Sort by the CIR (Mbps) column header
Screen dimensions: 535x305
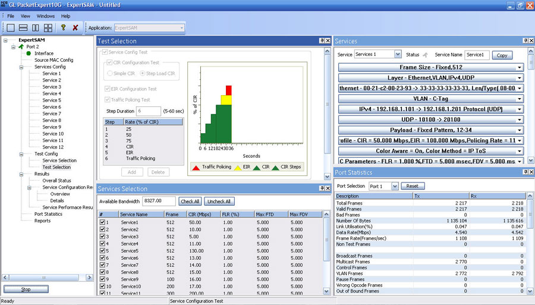(x=203, y=214)
